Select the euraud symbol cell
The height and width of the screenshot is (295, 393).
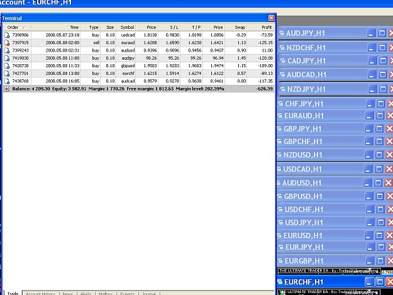click(x=126, y=43)
